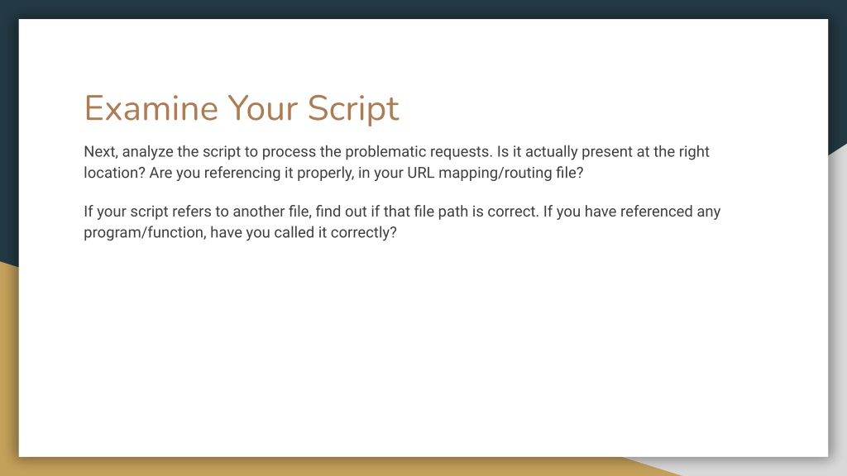
Task: Click the word "Script" in the heading
Action: pos(353,110)
